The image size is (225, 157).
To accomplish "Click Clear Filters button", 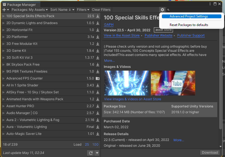I will [101, 10].
